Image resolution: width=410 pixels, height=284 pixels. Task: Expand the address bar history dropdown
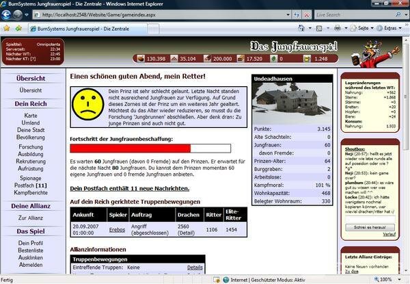[288, 15]
